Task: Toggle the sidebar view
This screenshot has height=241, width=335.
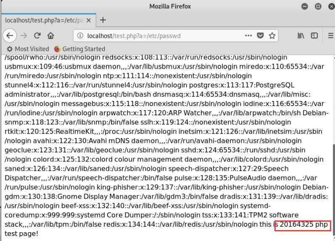Action: [x=314, y=35]
